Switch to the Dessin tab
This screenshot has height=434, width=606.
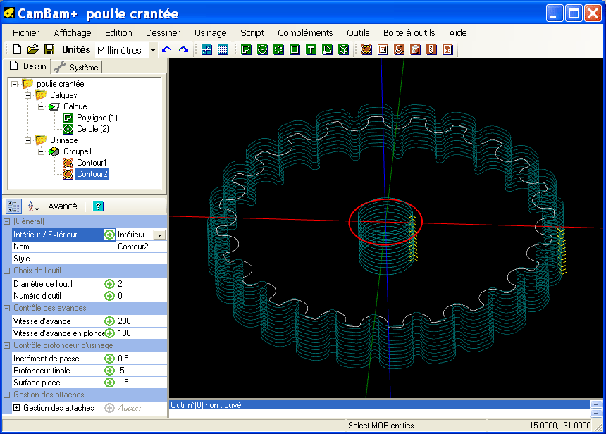point(27,66)
